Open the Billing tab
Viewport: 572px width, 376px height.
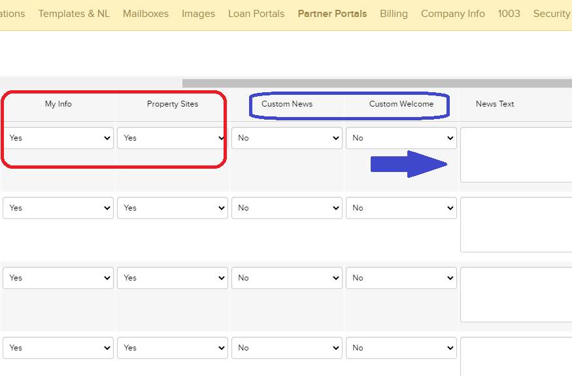click(x=394, y=14)
